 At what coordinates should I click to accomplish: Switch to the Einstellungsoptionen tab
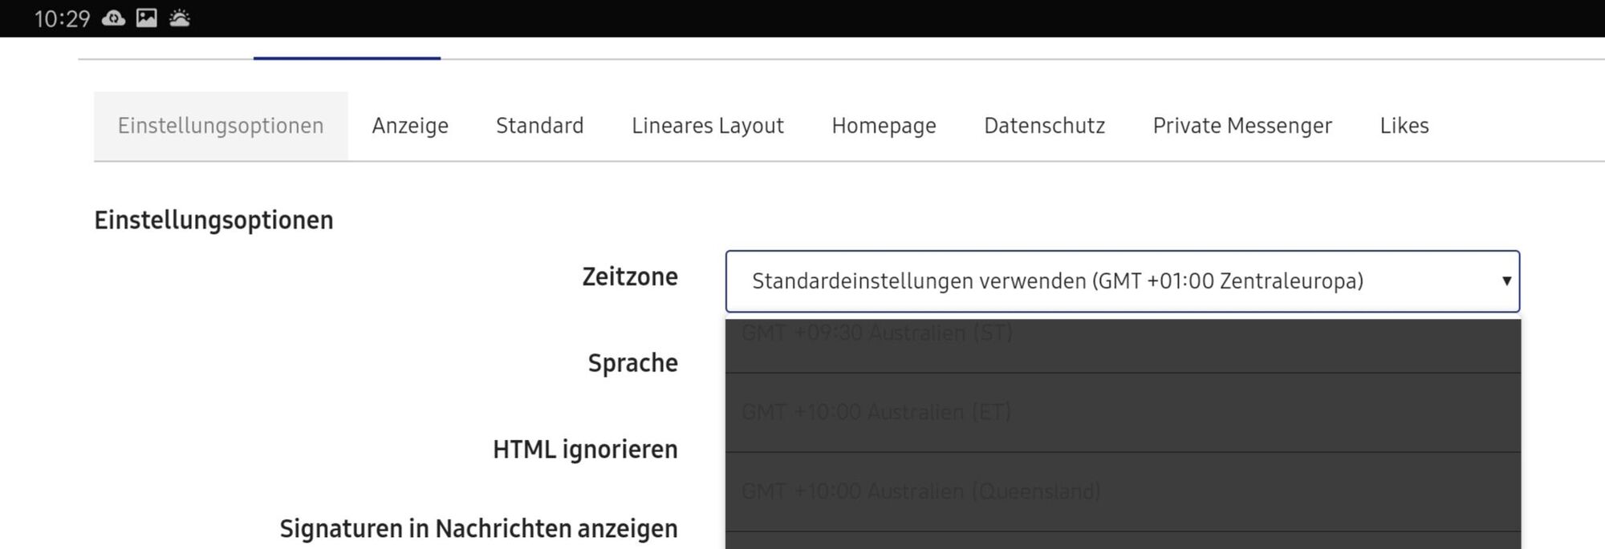(x=221, y=126)
